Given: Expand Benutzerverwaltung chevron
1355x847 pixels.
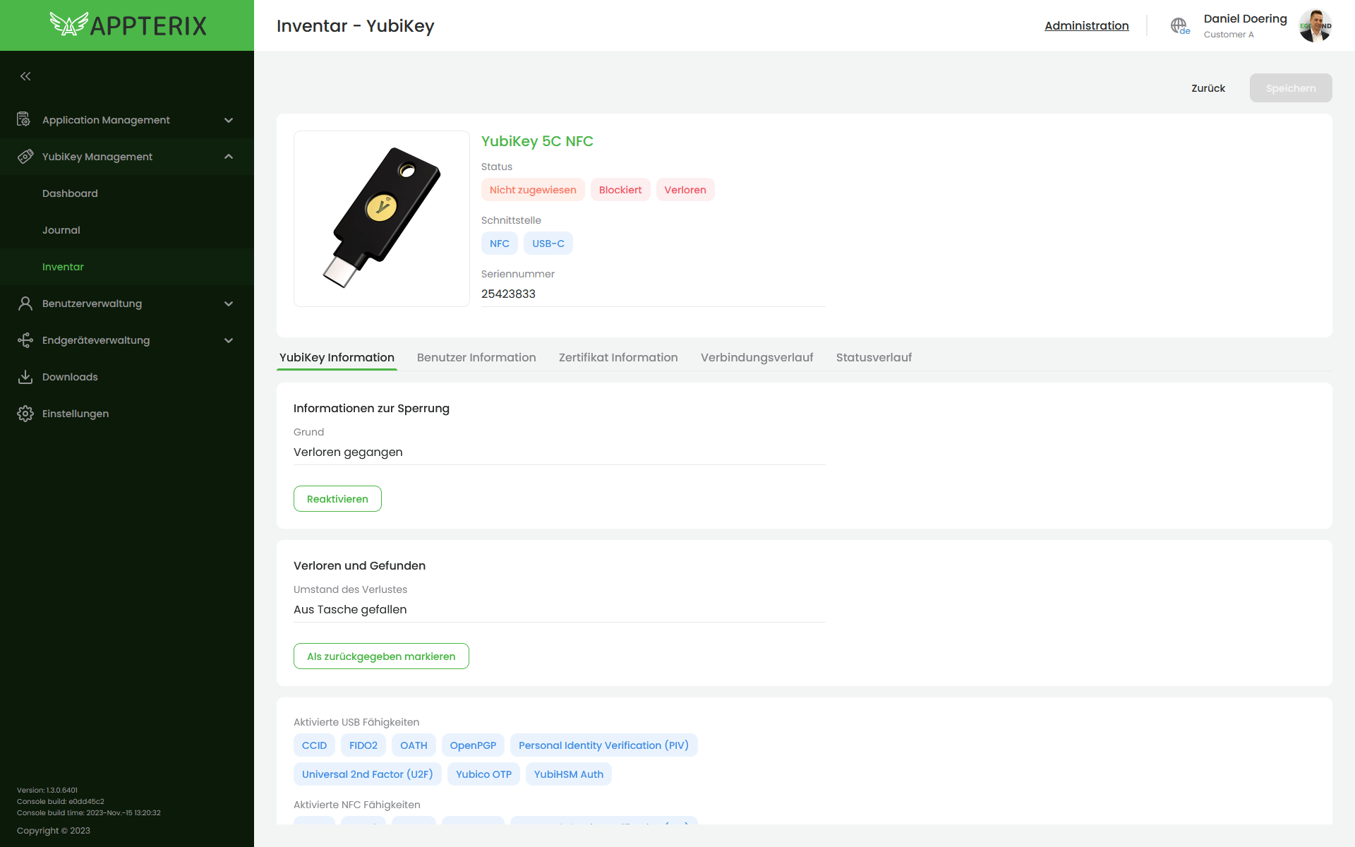Looking at the screenshot, I should pyautogui.click(x=229, y=304).
